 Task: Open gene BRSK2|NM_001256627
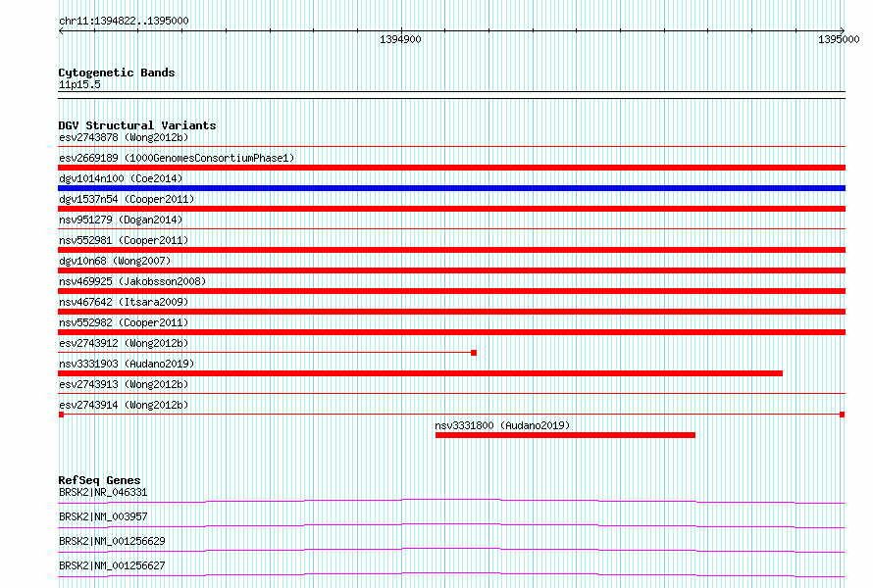(112, 565)
